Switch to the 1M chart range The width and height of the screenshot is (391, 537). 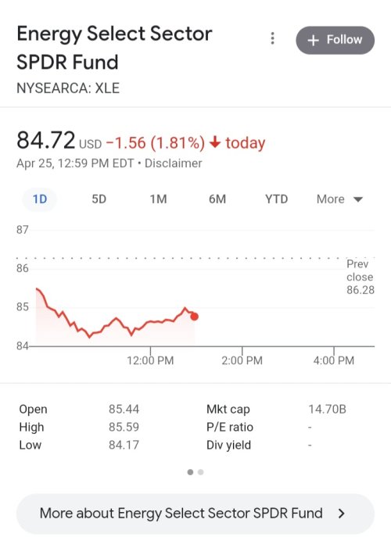[158, 199]
